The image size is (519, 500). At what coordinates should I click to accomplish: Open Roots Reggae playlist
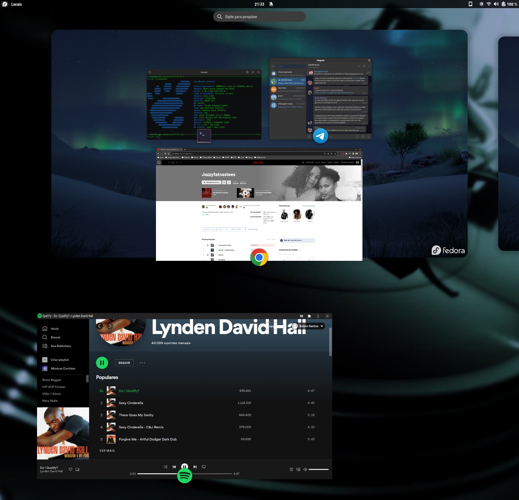(x=52, y=380)
